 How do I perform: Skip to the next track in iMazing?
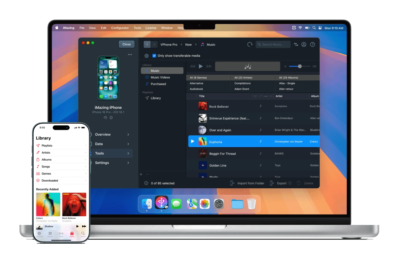pos(209,66)
